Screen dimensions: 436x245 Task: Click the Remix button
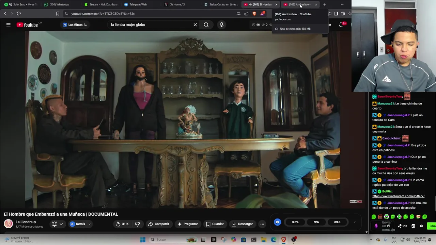pos(78,224)
